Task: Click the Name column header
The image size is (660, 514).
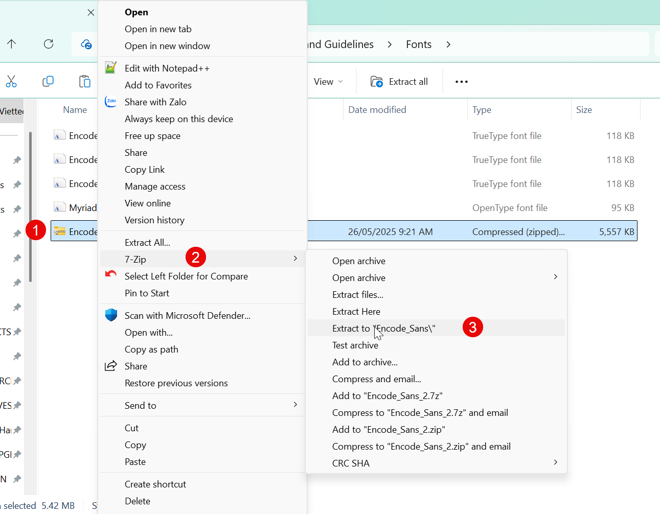Action: (x=75, y=110)
